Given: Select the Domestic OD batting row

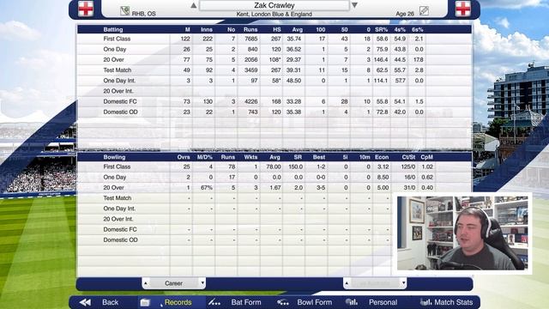Looking at the screenshot, I should (274, 112).
